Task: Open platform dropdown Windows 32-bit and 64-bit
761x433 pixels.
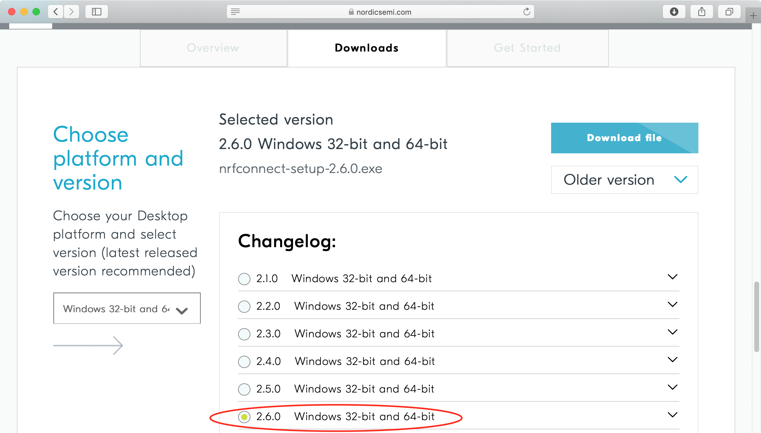Action: (x=127, y=308)
